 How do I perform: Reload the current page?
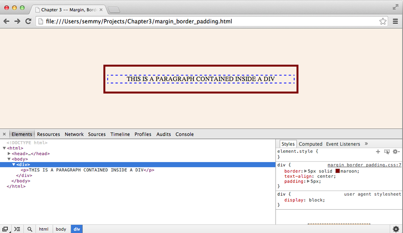point(28,21)
